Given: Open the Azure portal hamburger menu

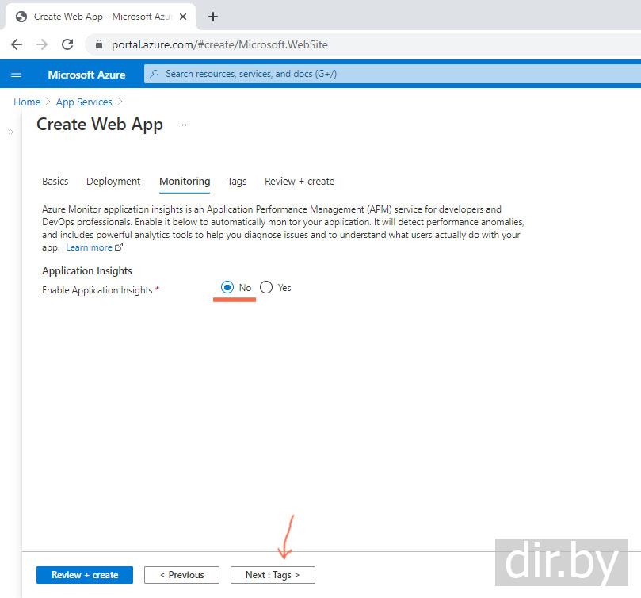Looking at the screenshot, I should coord(16,74).
